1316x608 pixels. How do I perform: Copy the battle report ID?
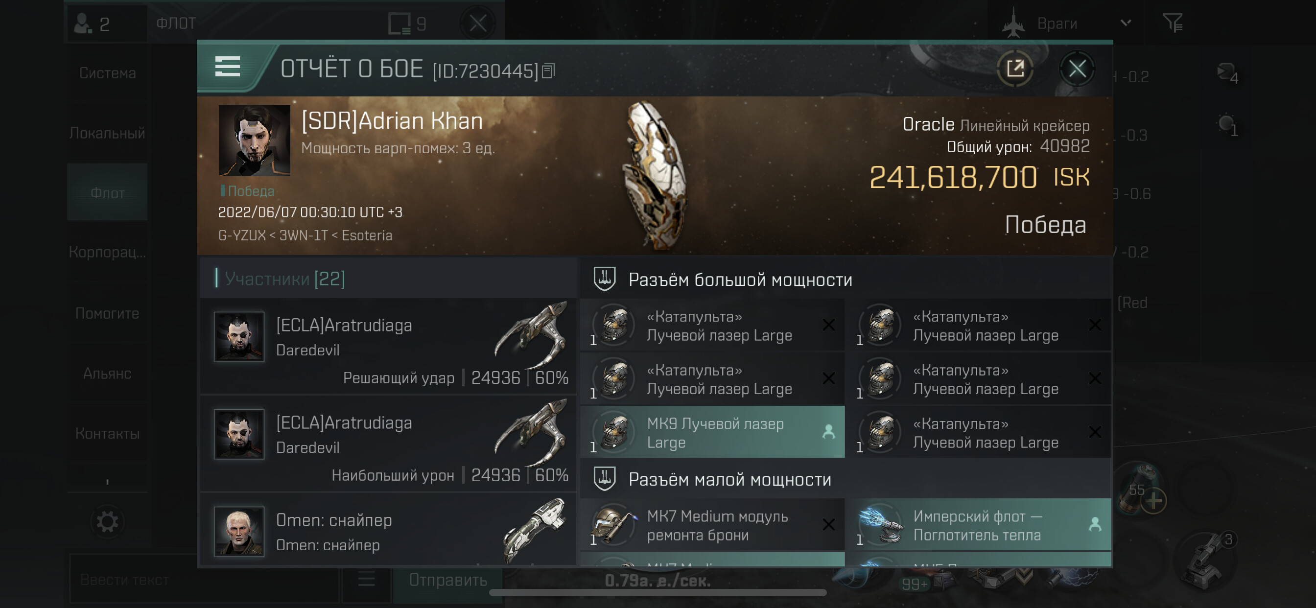click(x=548, y=70)
